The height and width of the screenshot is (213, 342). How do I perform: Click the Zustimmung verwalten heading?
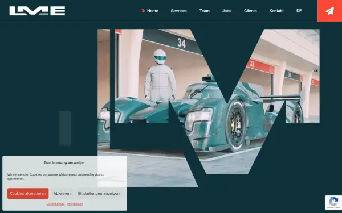64,162
